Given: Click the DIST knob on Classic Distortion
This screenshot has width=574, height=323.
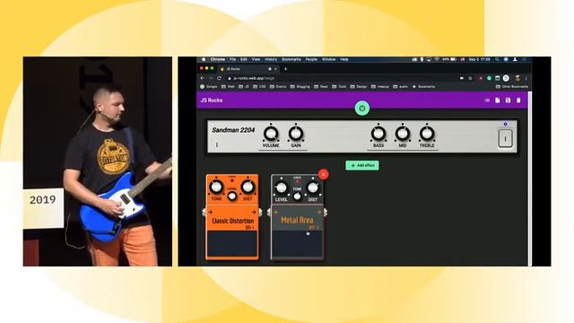Looking at the screenshot, I should (248, 188).
